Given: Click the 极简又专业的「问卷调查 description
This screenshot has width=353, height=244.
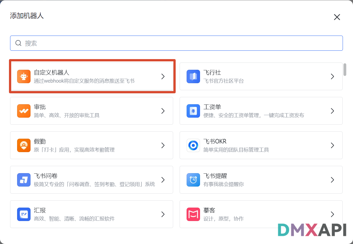Looking at the screenshot, I should coord(94,184).
